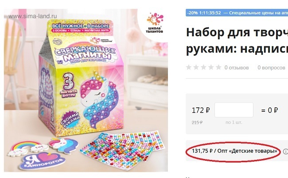This screenshot has width=288, height=178.
Task: Click wholesale price «Опт Детские товары»
Action: point(234,151)
